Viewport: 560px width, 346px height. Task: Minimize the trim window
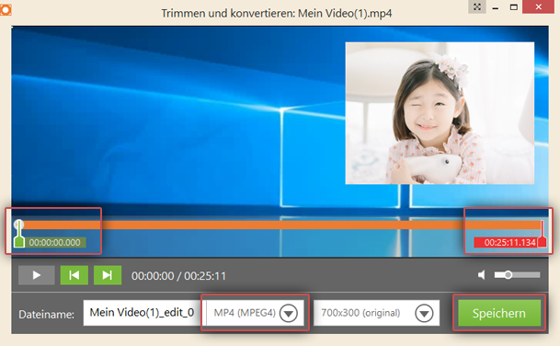(x=496, y=7)
